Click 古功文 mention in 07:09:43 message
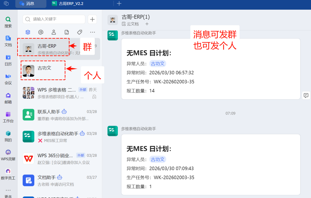Screen dimensions: 311x198 tap(158, 159)
